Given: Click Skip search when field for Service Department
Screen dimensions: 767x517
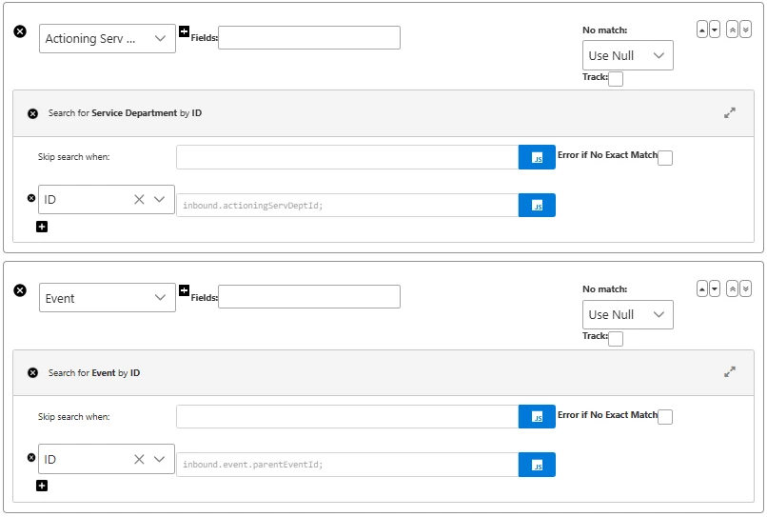Looking at the screenshot, I should click(346, 157).
